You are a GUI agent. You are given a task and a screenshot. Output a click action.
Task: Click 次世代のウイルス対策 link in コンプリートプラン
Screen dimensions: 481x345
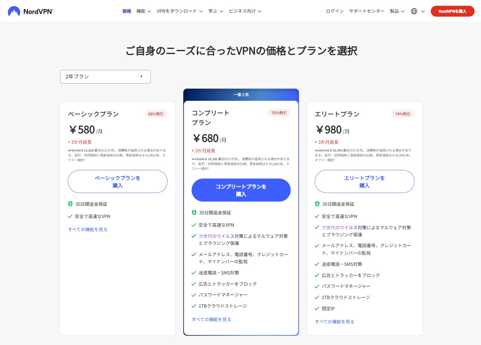[221, 236]
